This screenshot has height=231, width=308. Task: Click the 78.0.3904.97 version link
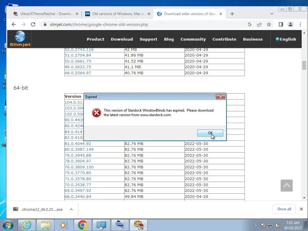pos(78,161)
